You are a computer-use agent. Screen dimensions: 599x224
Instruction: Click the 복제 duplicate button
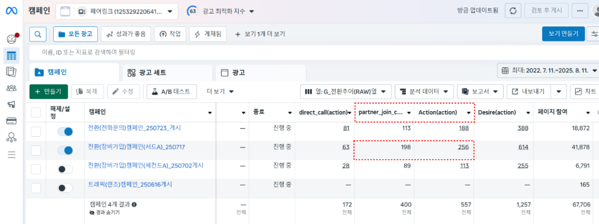88,91
